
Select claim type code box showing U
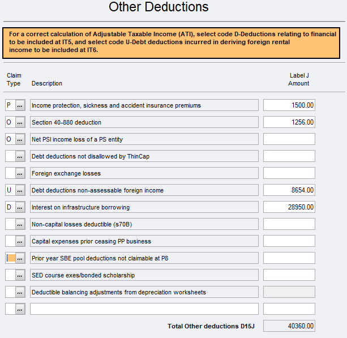click(10, 190)
